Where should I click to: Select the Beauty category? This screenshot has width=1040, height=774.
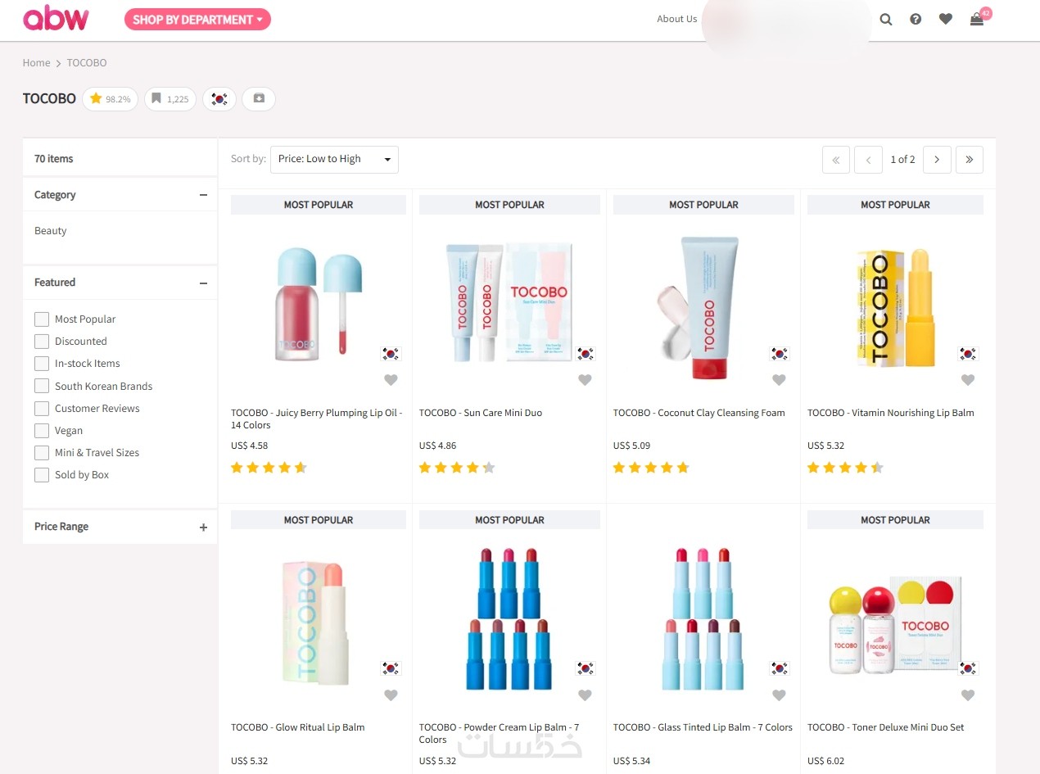pyautogui.click(x=50, y=231)
